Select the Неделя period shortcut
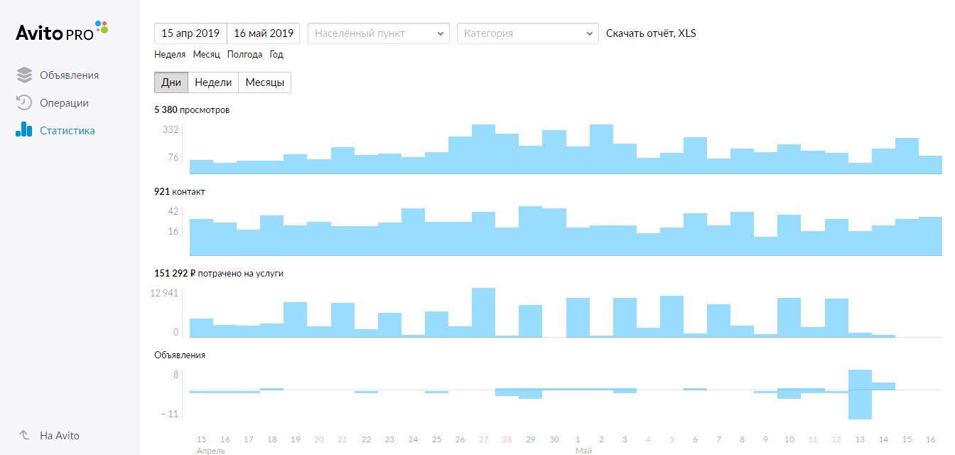The height and width of the screenshot is (455, 955). tap(170, 55)
